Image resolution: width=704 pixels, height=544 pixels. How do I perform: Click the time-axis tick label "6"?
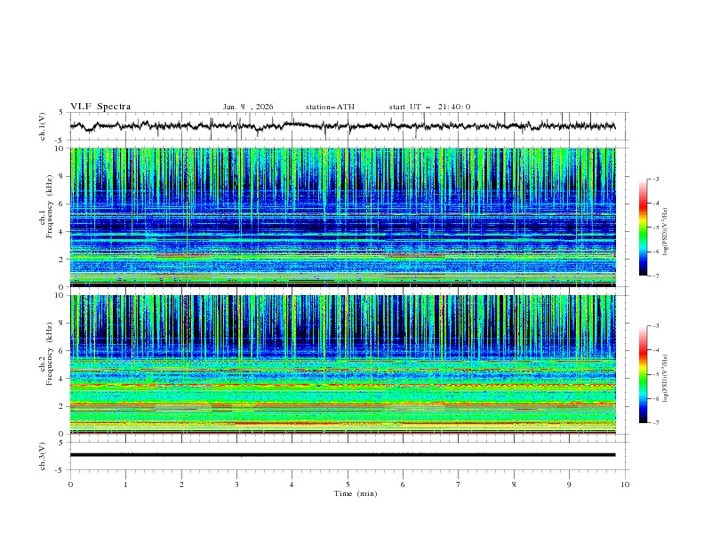(x=404, y=484)
